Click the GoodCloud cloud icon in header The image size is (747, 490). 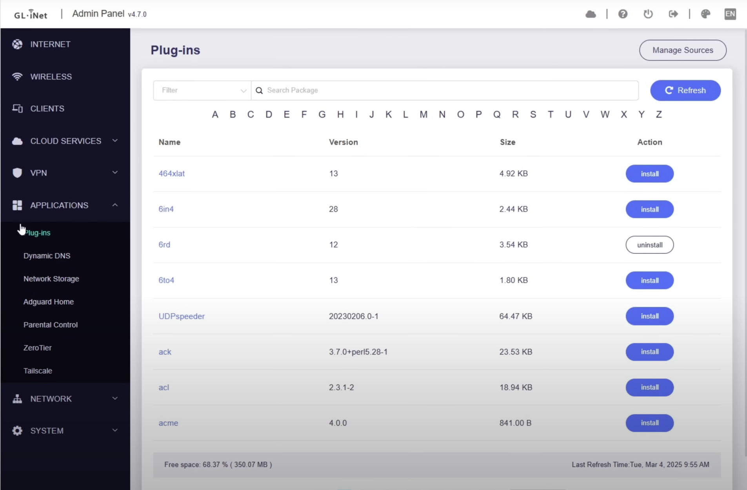click(x=591, y=14)
